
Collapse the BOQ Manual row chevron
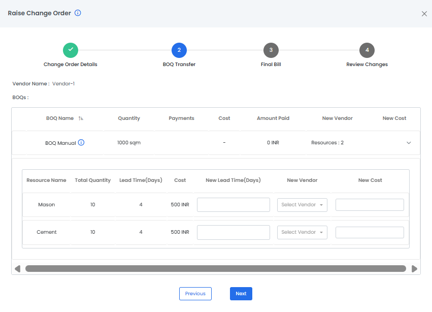(409, 143)
